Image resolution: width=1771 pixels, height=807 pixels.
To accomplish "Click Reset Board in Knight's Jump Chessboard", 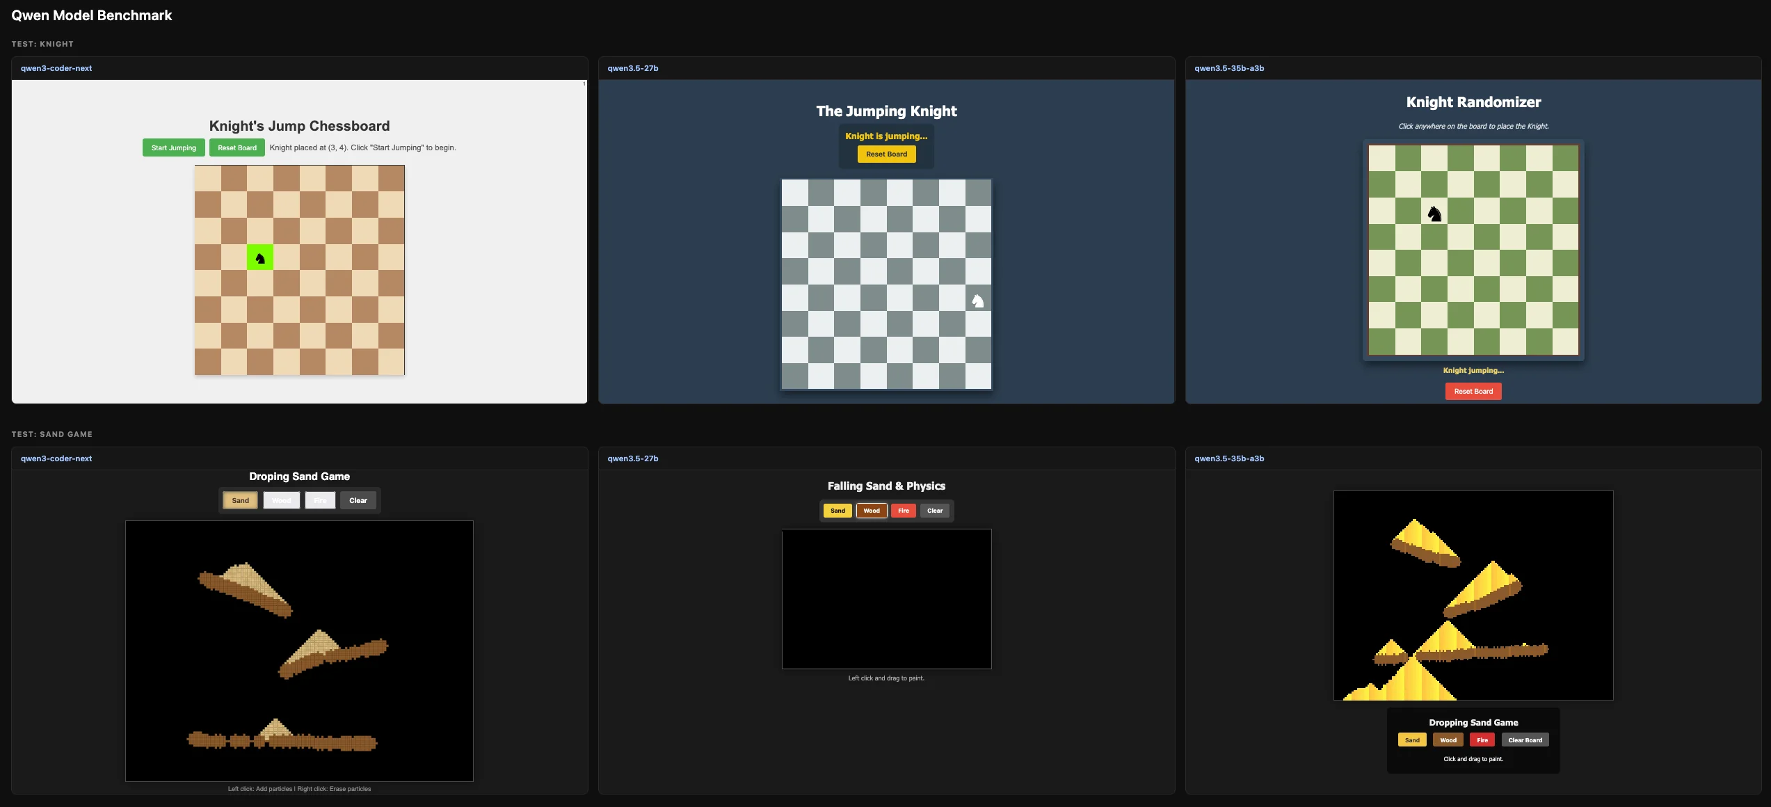I will pos(237,147).
